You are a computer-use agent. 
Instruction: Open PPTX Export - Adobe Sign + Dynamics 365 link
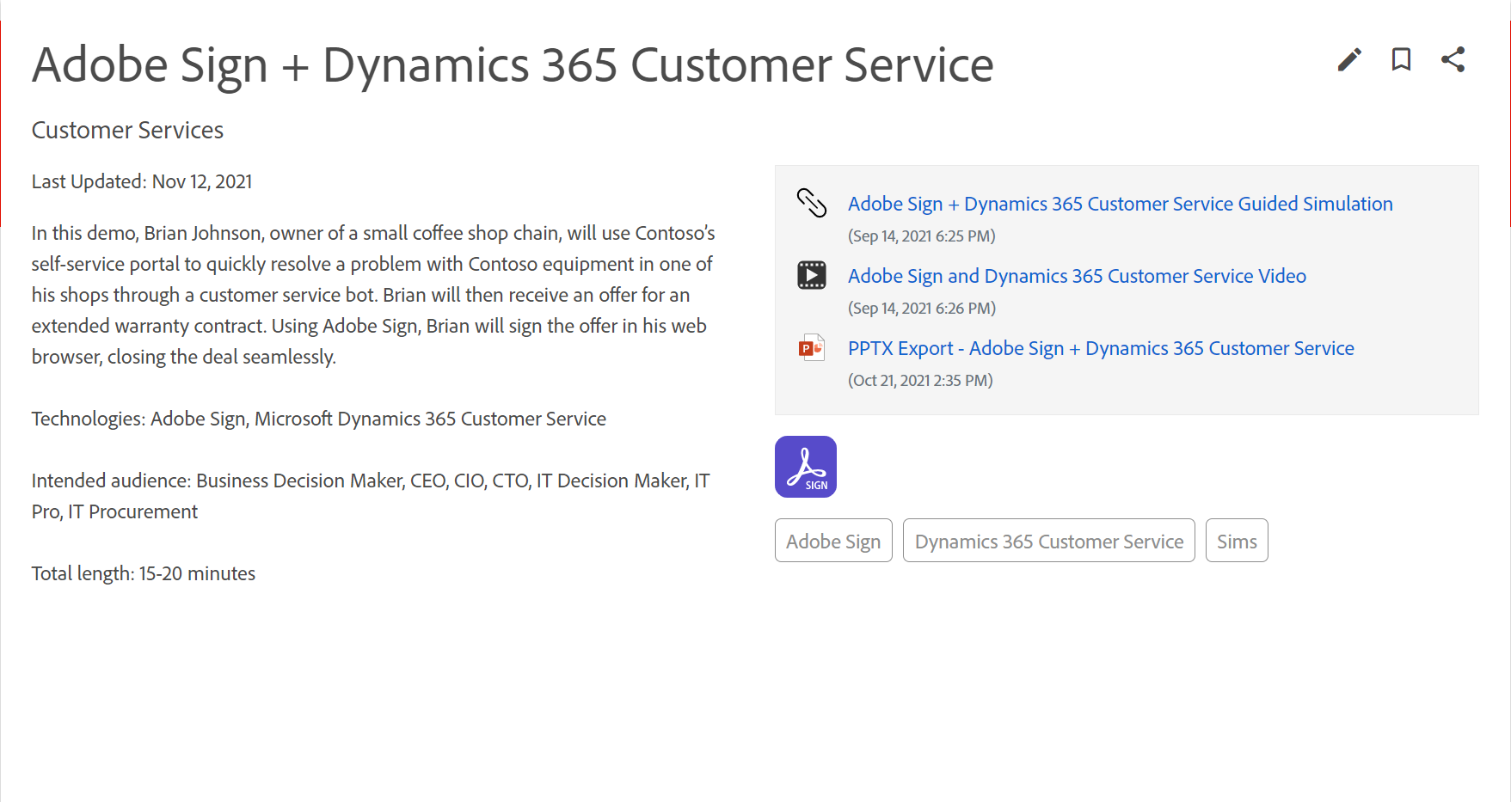1101,348
